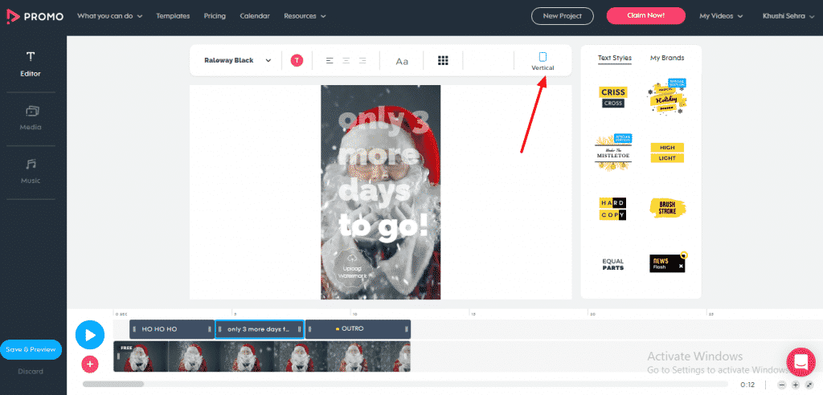Expand the My Videos menu
The width and height of the screenshot is (823, 395).
point(721,16)
